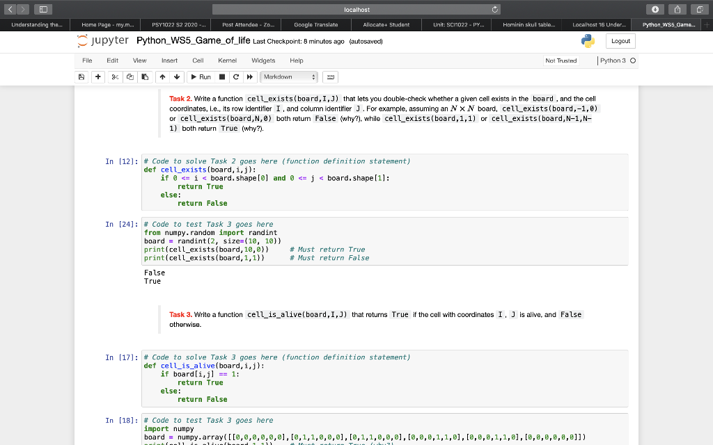Move the selected cell up
713x445 pixels.
162,76
